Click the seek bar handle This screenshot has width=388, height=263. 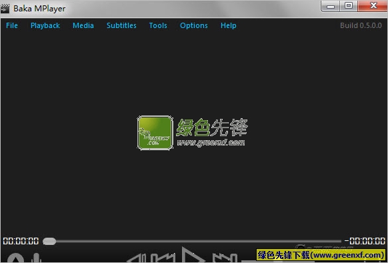(x=49, y=241)
